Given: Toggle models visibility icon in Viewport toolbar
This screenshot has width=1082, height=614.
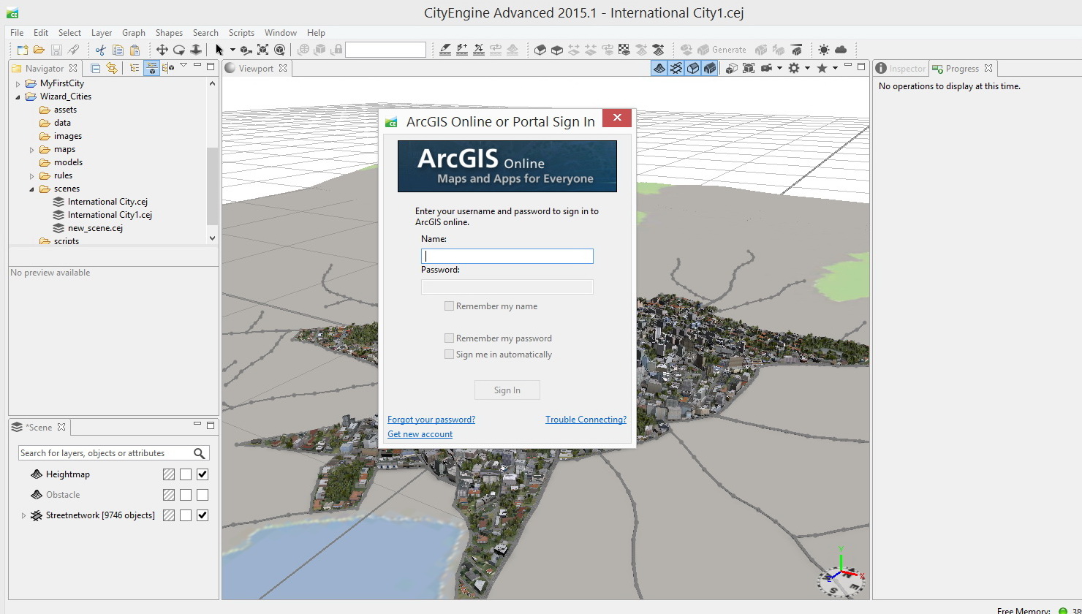Looking at the screenshot, I should (710, 68).
